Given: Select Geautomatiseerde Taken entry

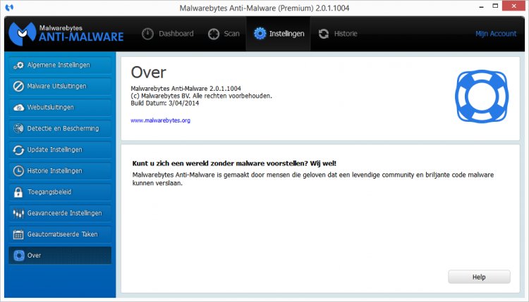Looking at the screenshot, I should (x=60, y=234).
